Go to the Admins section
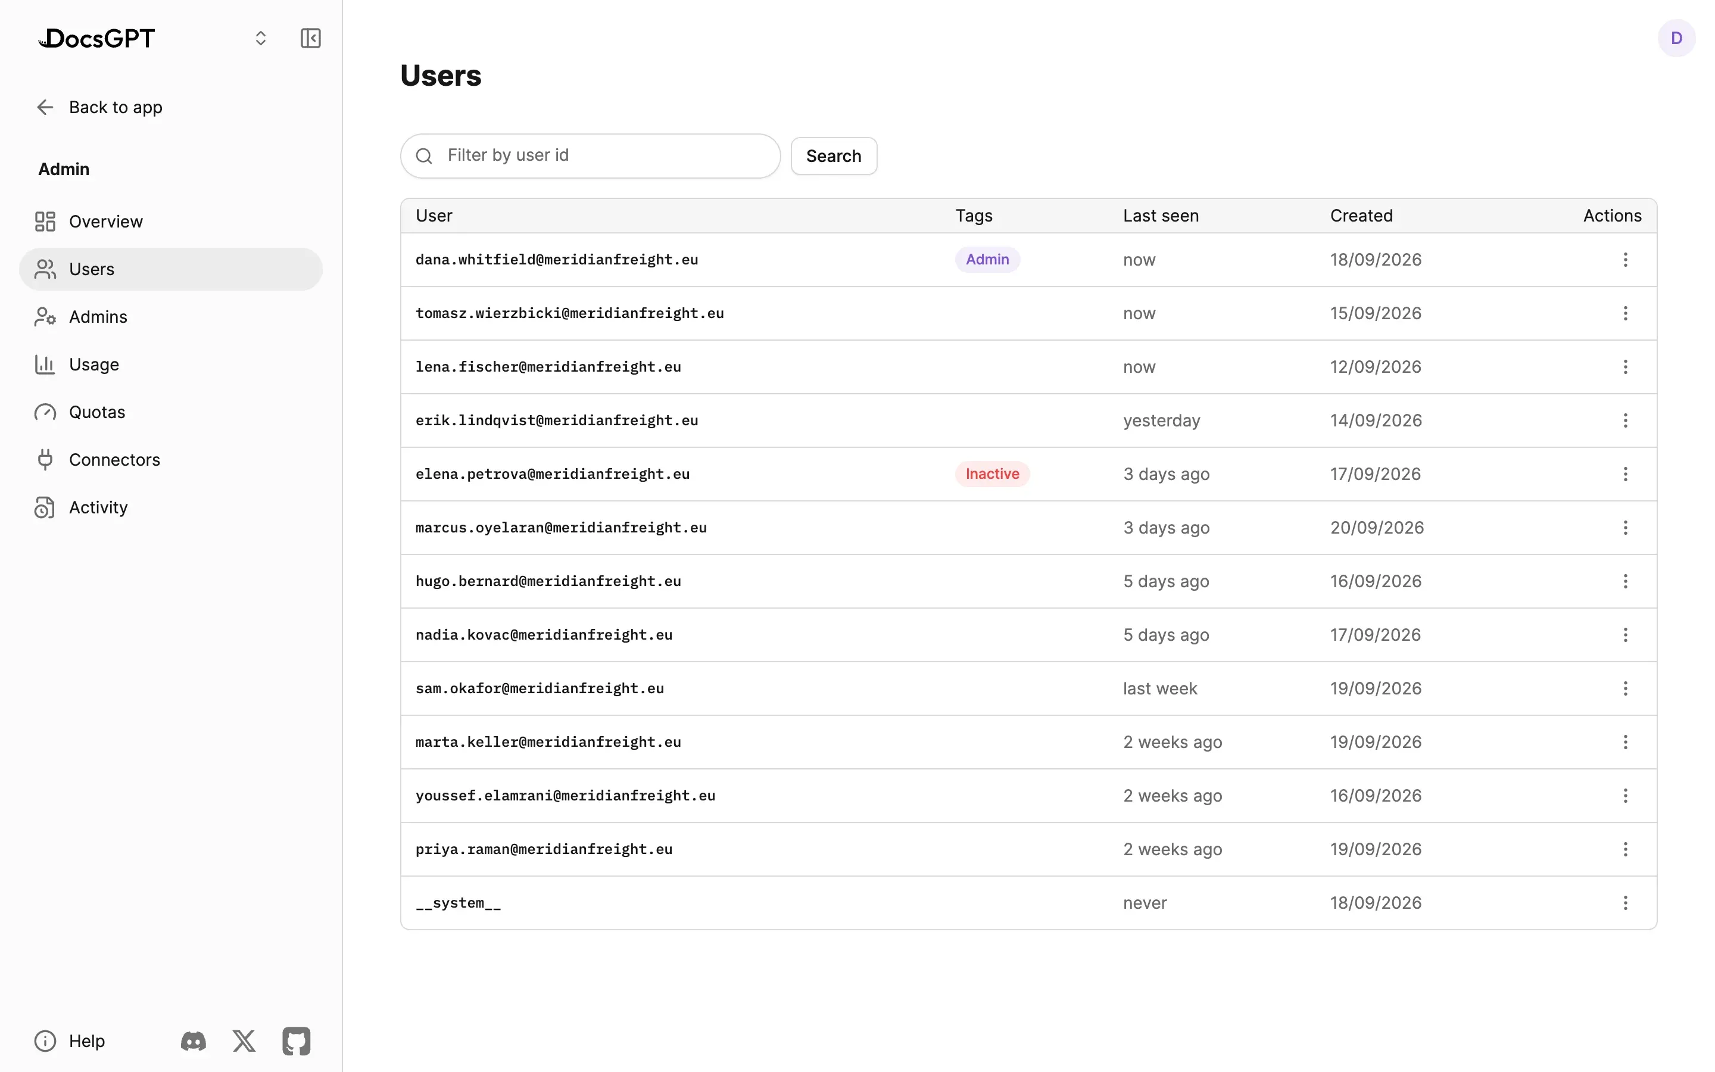This screenshot has height=1072, width=1715. click(x=171, y=316)
